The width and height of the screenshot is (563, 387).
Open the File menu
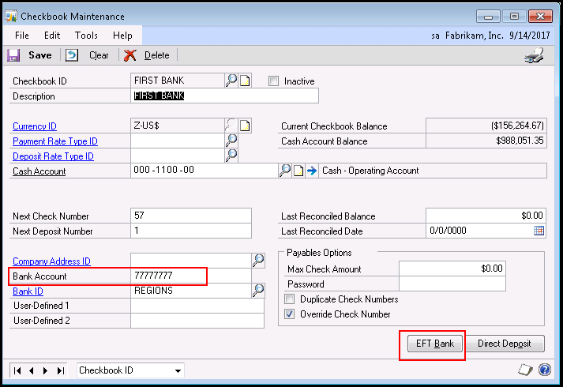[22, 36]
